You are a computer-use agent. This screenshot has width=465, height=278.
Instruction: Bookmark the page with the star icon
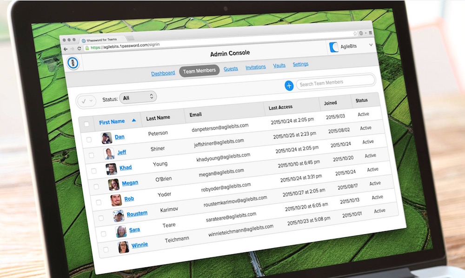pos(355,33)
